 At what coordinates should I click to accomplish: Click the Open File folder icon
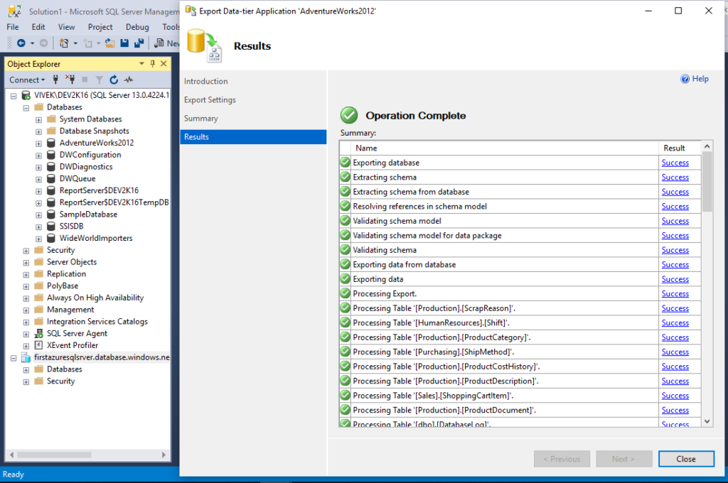(109, 43)
